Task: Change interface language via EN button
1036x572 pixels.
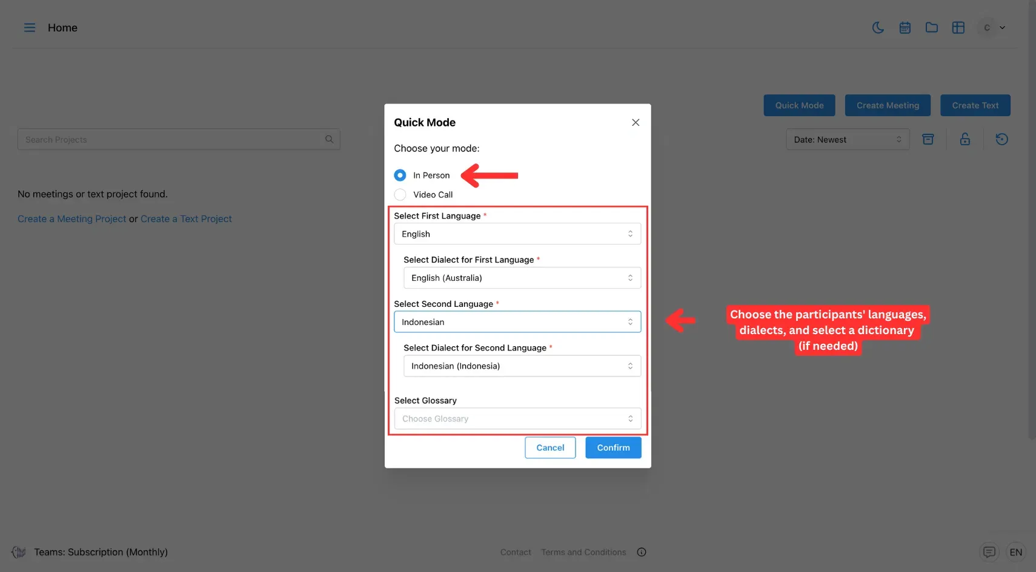Action: (1016, 552)
